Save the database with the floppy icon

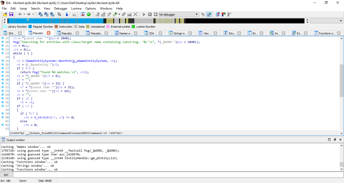tap(11, 14)
